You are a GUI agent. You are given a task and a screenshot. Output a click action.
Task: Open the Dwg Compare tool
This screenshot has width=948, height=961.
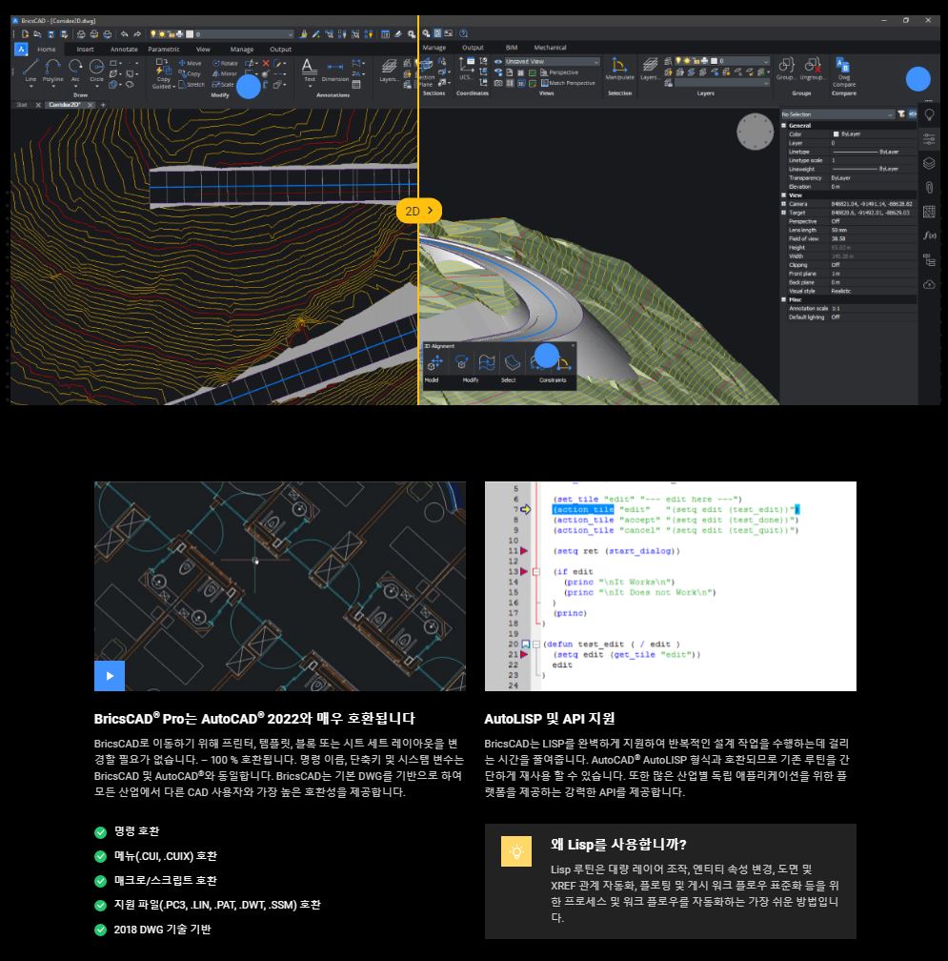844,72
